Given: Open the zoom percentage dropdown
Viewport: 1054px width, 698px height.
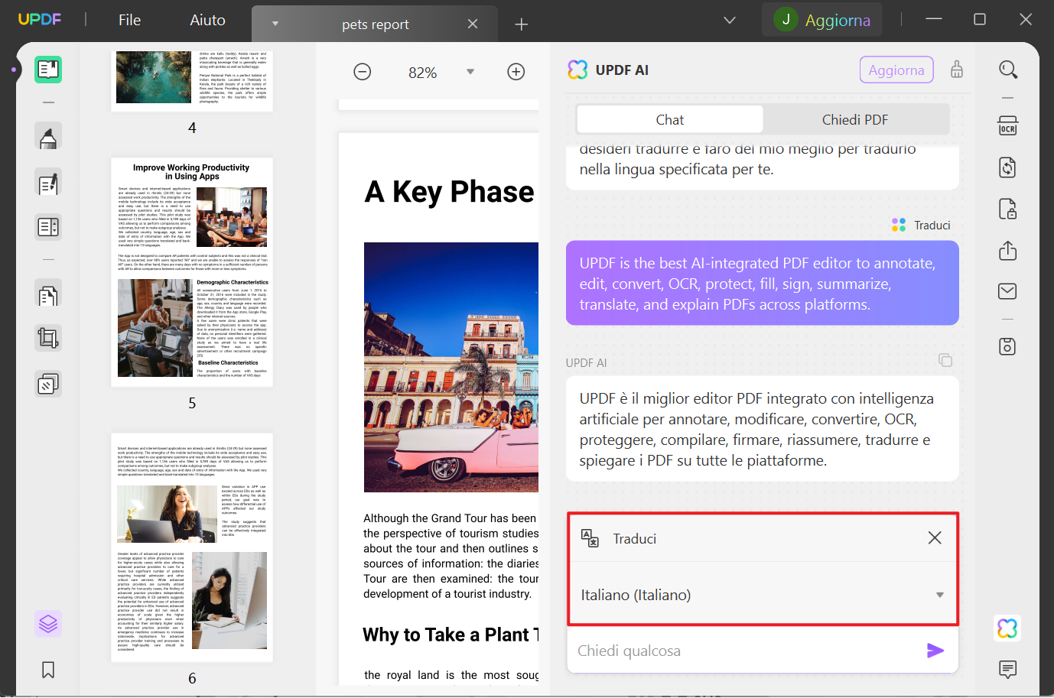Looking at the screenshot, I should tap(470, 72).
